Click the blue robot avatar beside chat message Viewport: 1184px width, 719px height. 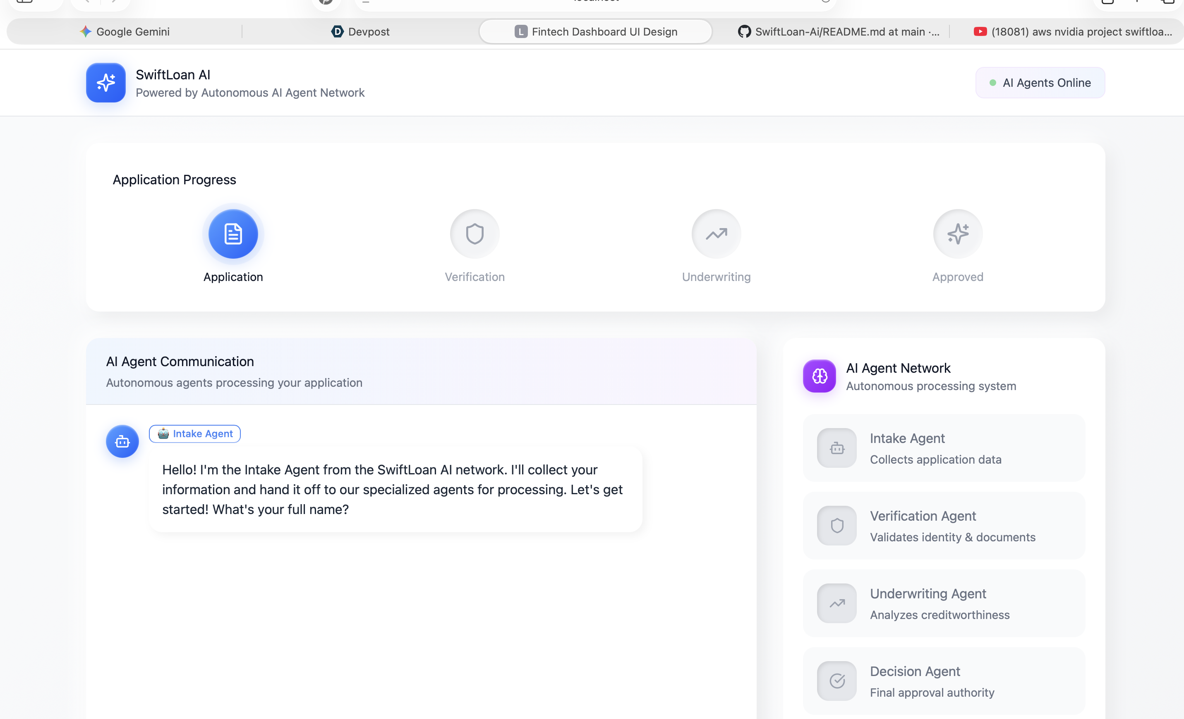point(122,441)
